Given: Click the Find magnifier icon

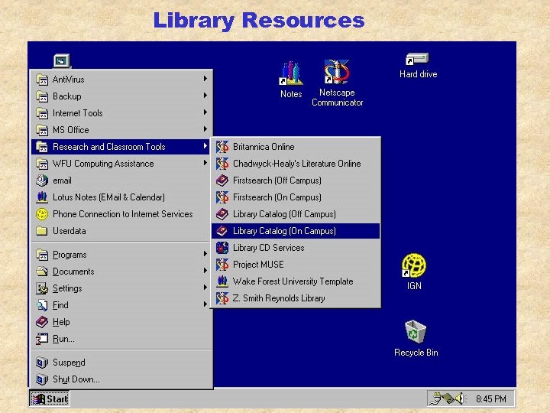Looking at the screenshot, I should (x=42, y=305).
